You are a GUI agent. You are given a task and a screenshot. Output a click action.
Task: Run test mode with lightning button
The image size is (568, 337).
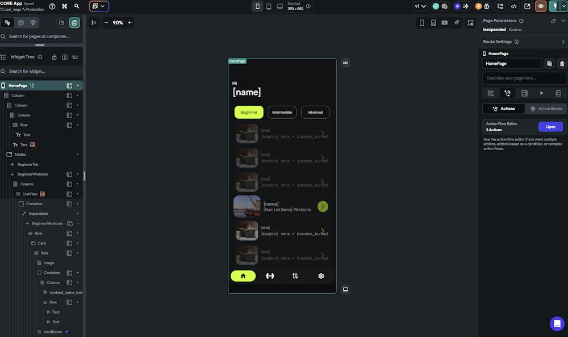click(554, 6)
